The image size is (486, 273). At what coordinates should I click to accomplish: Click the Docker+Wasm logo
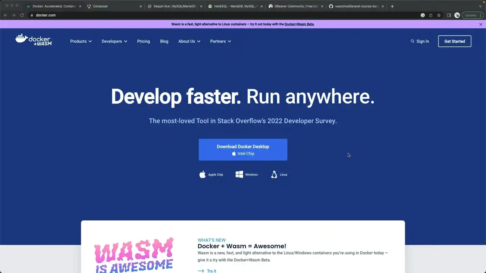tap(33, 40)
